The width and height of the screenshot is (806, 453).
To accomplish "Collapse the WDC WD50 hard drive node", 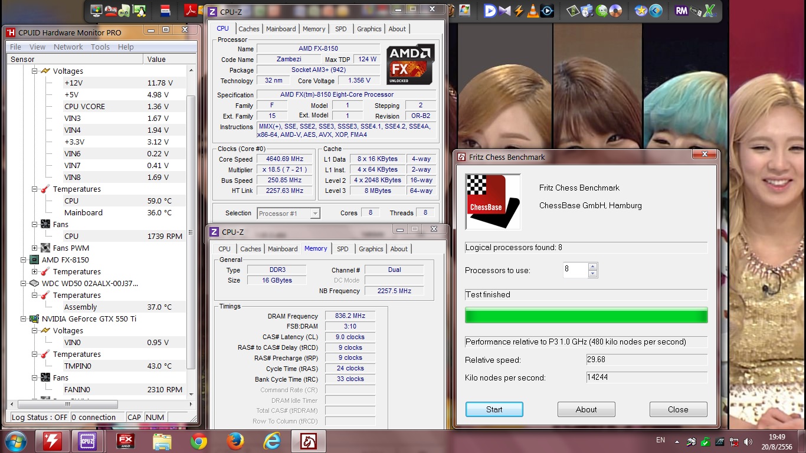I will click(24, 283).
